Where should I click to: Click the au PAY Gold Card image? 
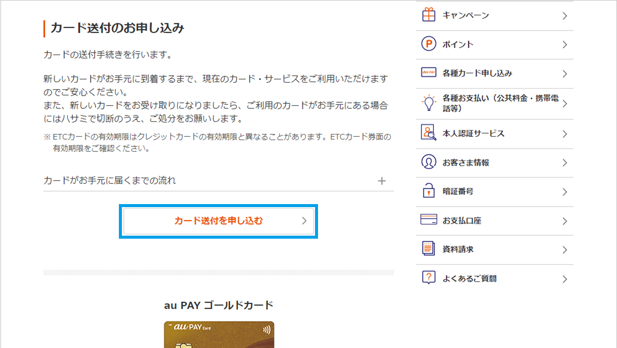(x=219, y=334)
